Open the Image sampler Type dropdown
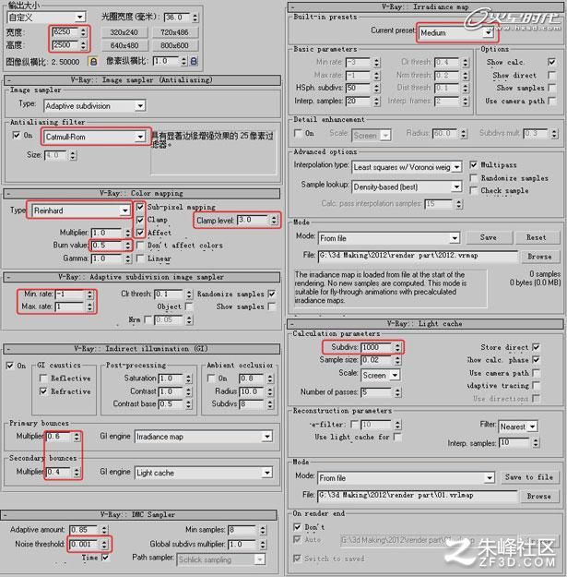This screenshot has width=567, height=577. (x=140, y=106)
